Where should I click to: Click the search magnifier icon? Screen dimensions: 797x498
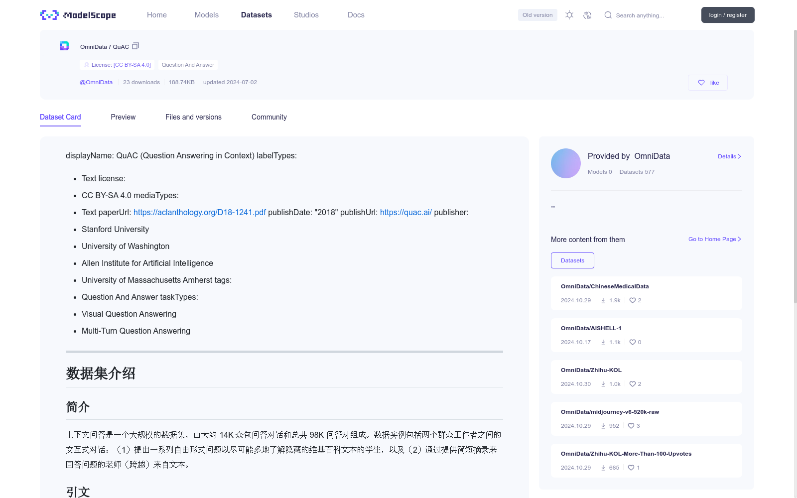tap(608, 15)
